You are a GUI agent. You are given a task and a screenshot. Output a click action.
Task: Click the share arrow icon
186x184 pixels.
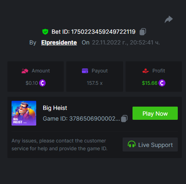tap(169, 19)
